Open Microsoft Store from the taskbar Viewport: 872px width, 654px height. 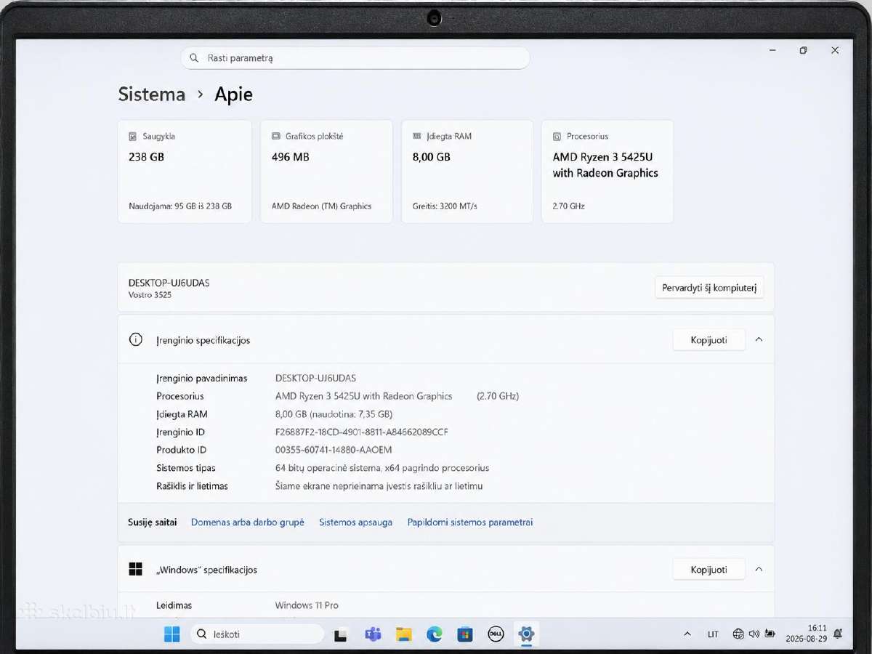(x=465, y=634)
